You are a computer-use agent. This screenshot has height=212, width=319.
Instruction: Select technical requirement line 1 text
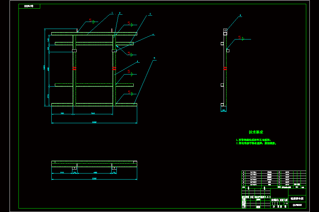click(253, 140)
